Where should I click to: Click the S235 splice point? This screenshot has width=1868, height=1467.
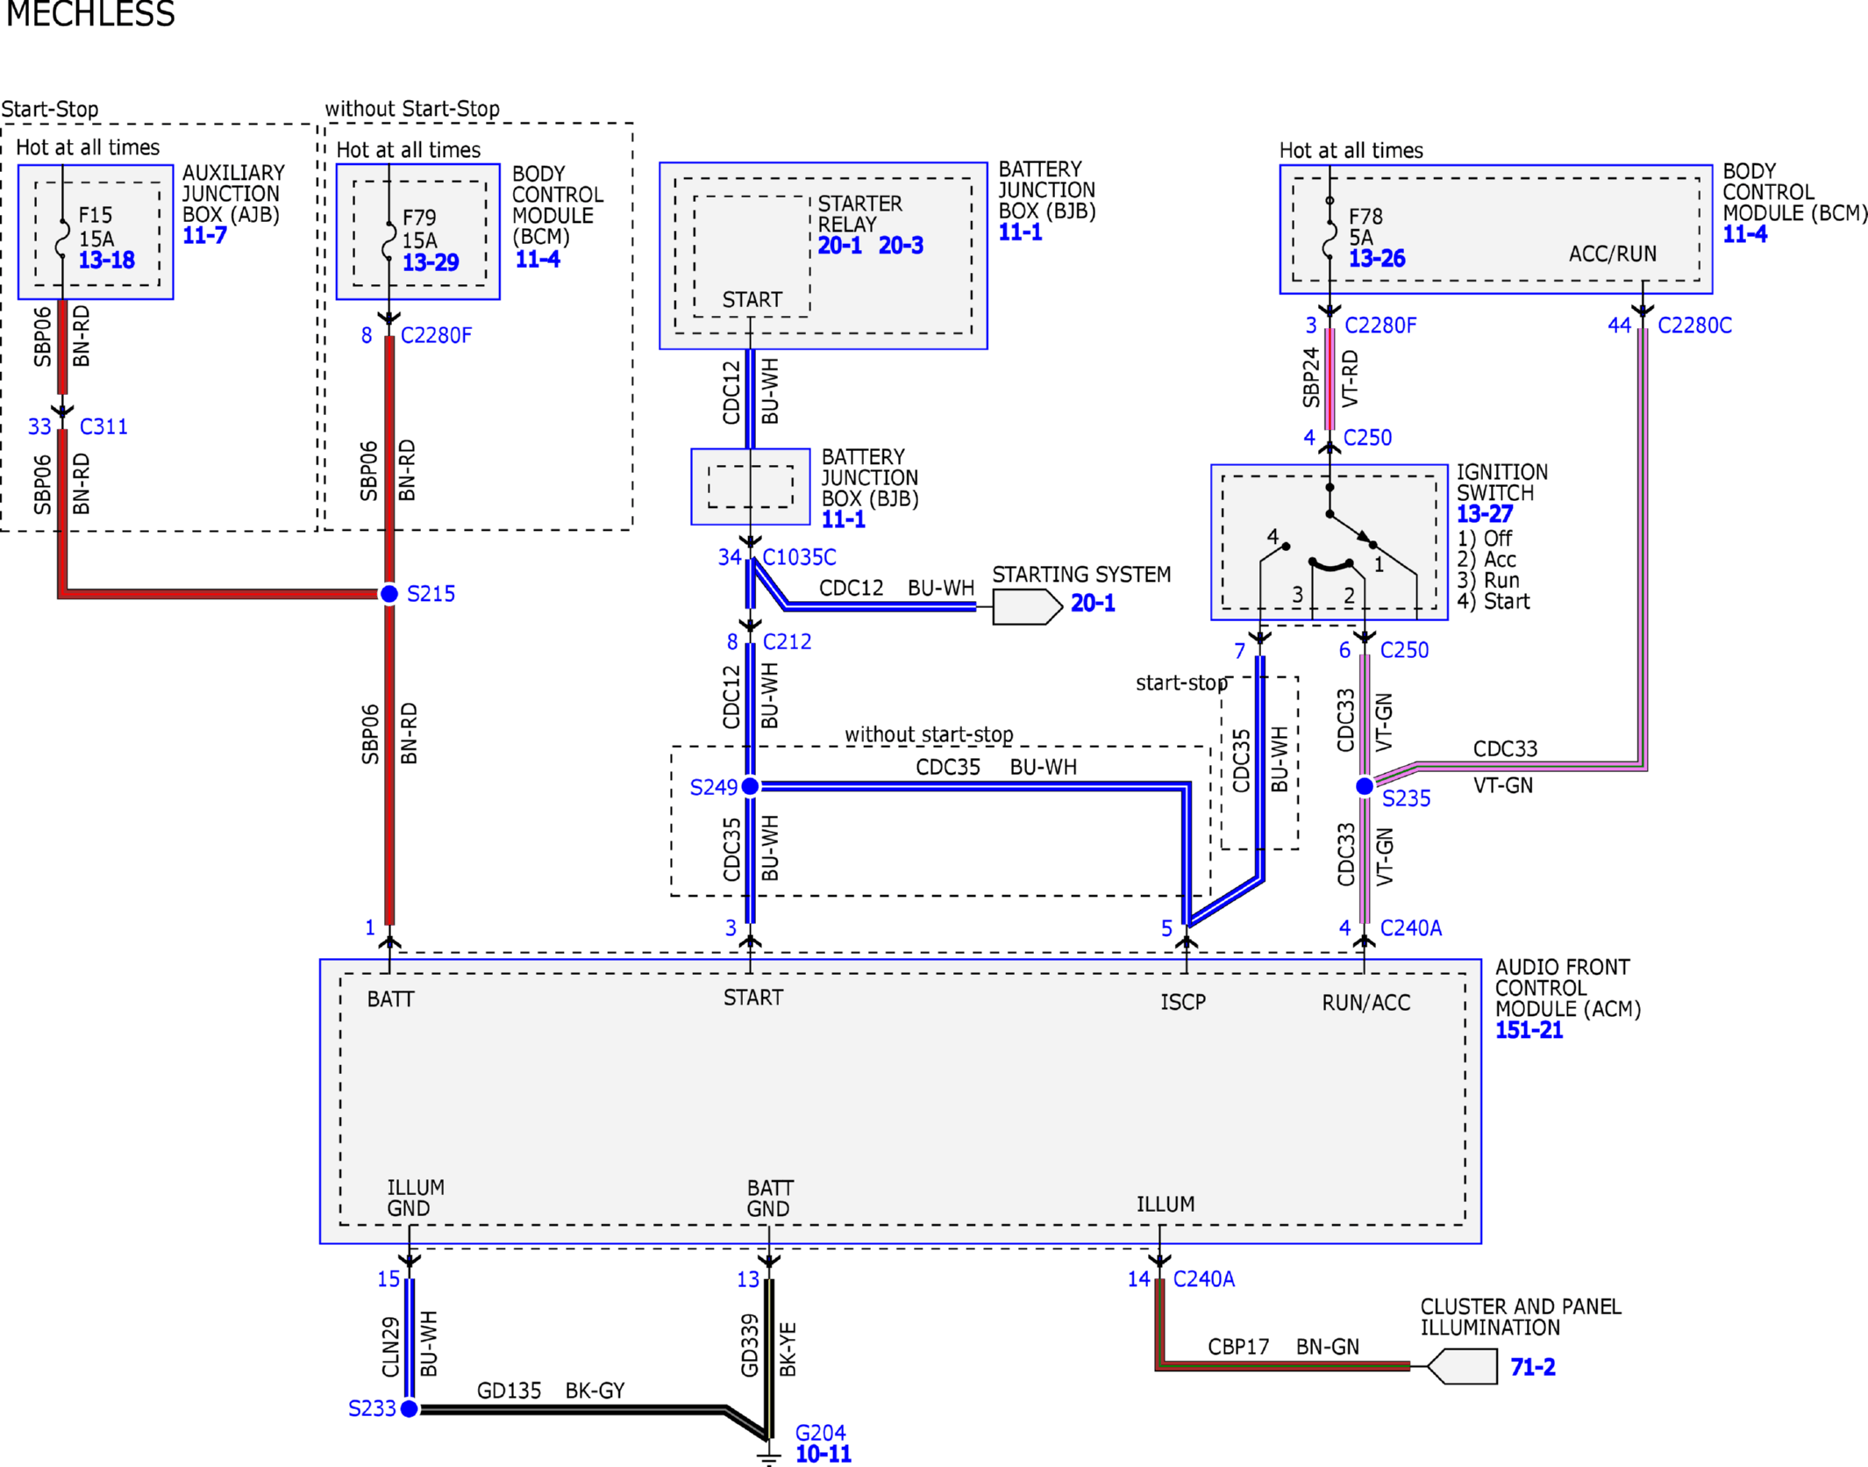tap(1365, 786)
